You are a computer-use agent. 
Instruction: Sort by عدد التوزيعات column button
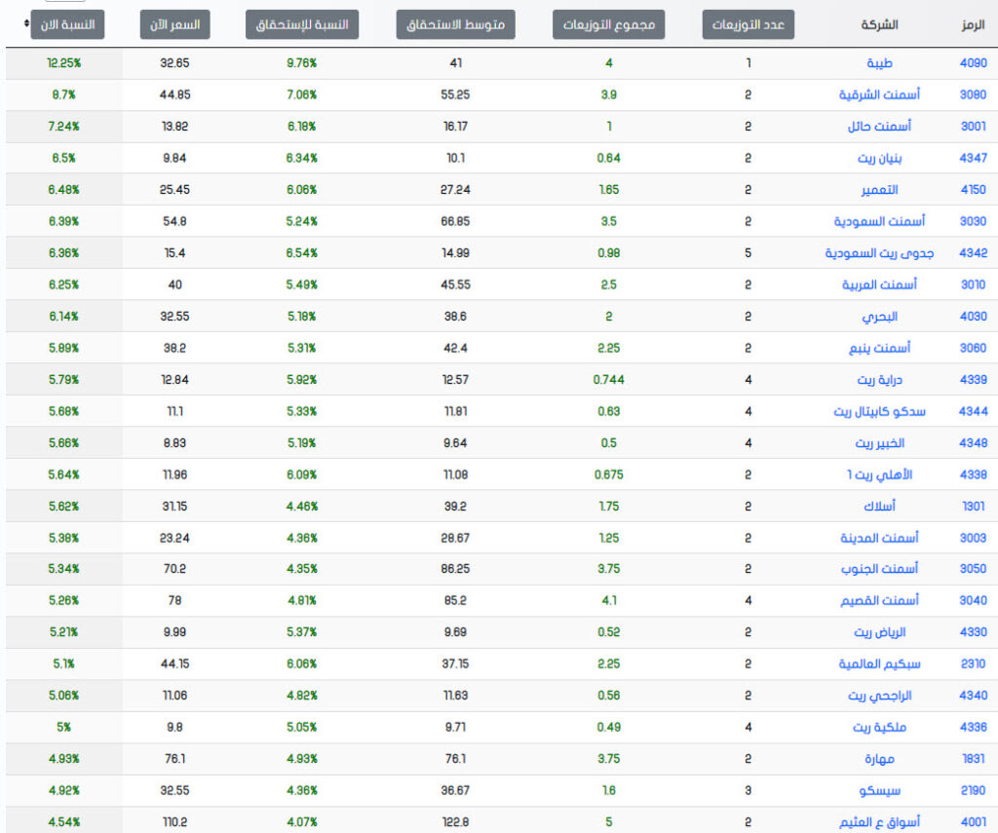tap(748, 24)
